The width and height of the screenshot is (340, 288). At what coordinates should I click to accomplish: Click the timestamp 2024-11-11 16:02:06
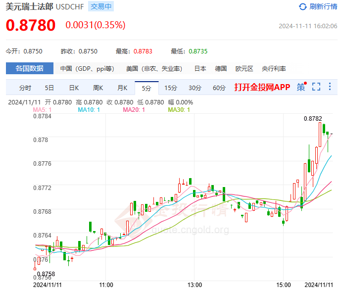(308, 26)
